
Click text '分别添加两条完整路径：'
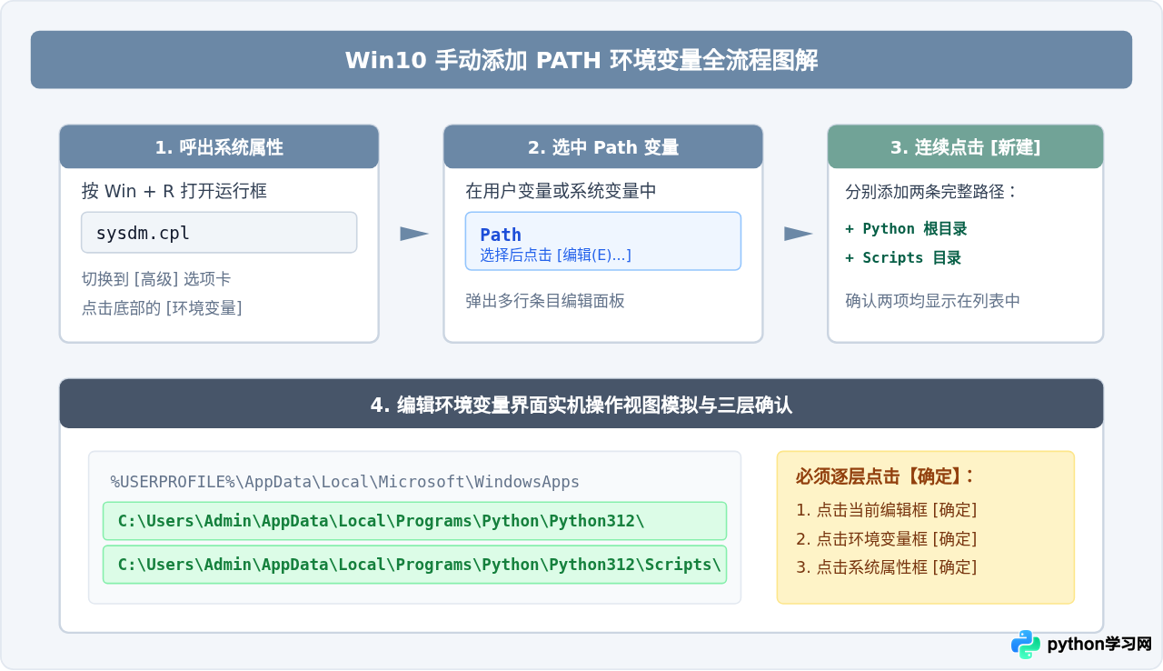coord(932,192)
